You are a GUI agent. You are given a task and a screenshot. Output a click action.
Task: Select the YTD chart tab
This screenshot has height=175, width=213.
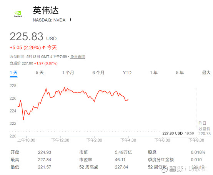127,73
